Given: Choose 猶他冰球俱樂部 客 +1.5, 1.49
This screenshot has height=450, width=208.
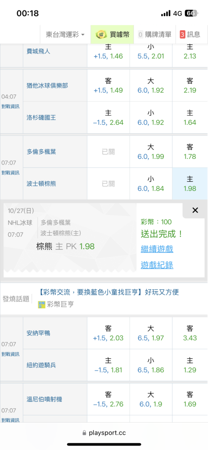Looking at the screenshot, I should (x=109, y=85).
